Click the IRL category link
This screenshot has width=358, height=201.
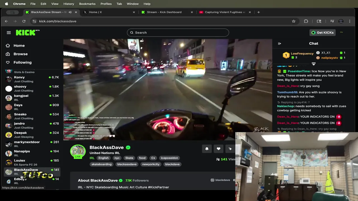92,158
